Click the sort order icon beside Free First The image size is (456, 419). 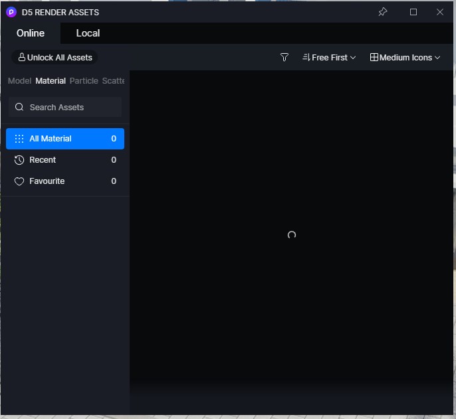point(306,57)
